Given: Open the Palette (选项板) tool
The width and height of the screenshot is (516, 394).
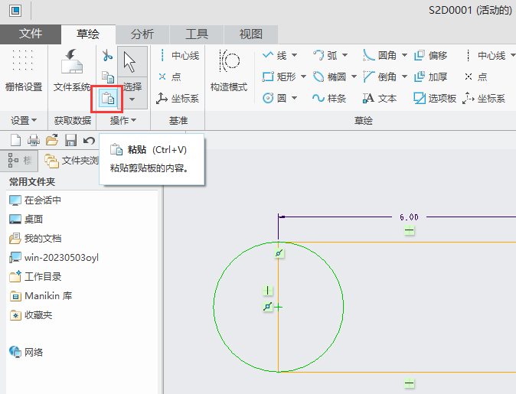Looking at the screenshot, I should (435, 99).
